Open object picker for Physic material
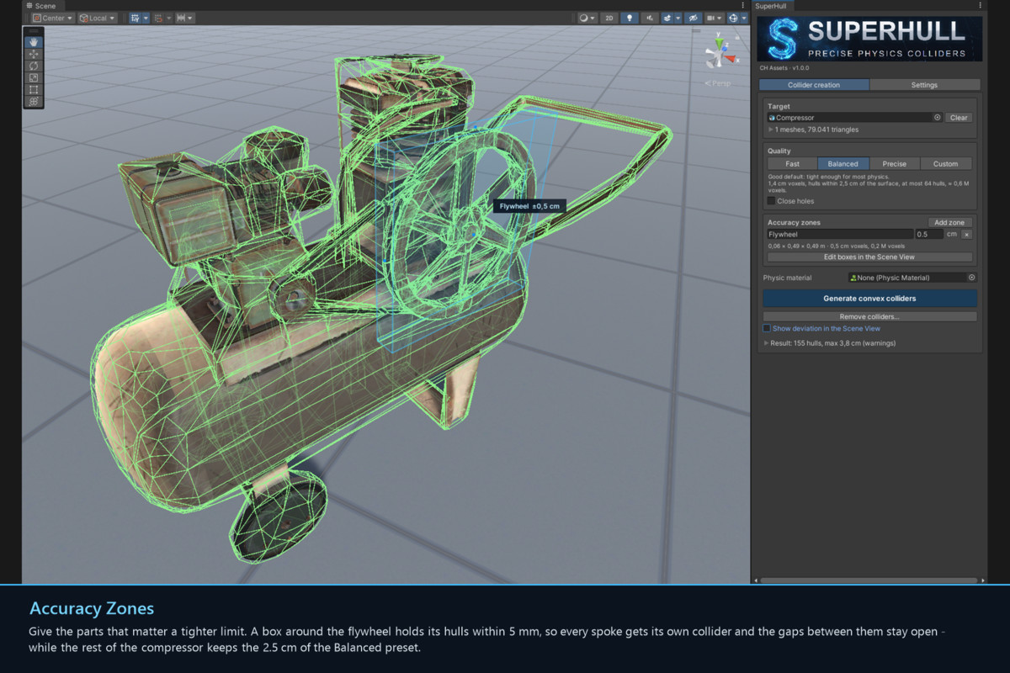The image size is (1010, 673). tap(971, 278)
